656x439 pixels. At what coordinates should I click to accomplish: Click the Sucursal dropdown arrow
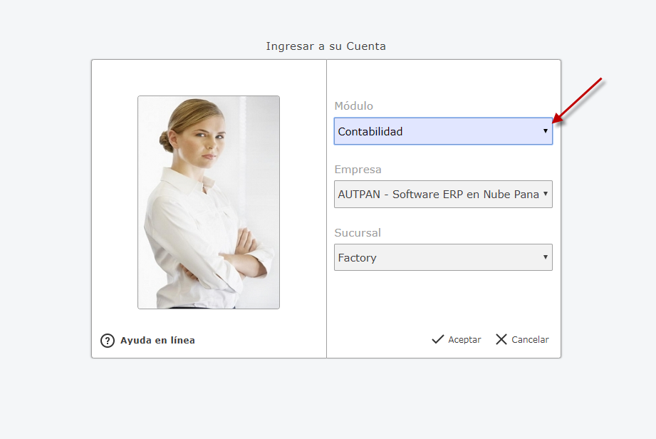(x=545, y=257)
